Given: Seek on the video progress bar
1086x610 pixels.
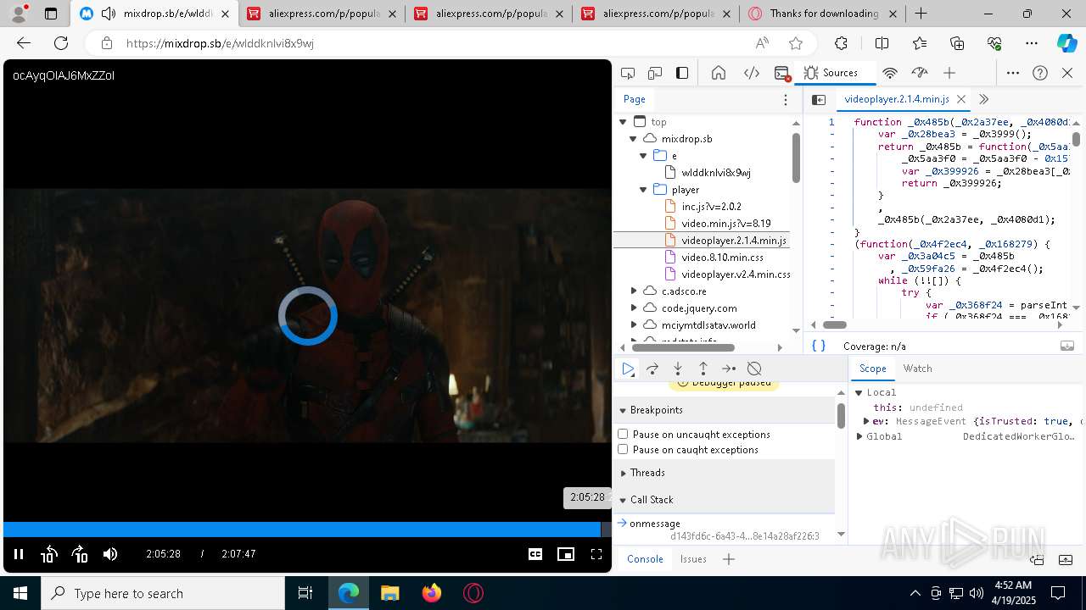Looking at the screenshot, I should tap(306, 530).
